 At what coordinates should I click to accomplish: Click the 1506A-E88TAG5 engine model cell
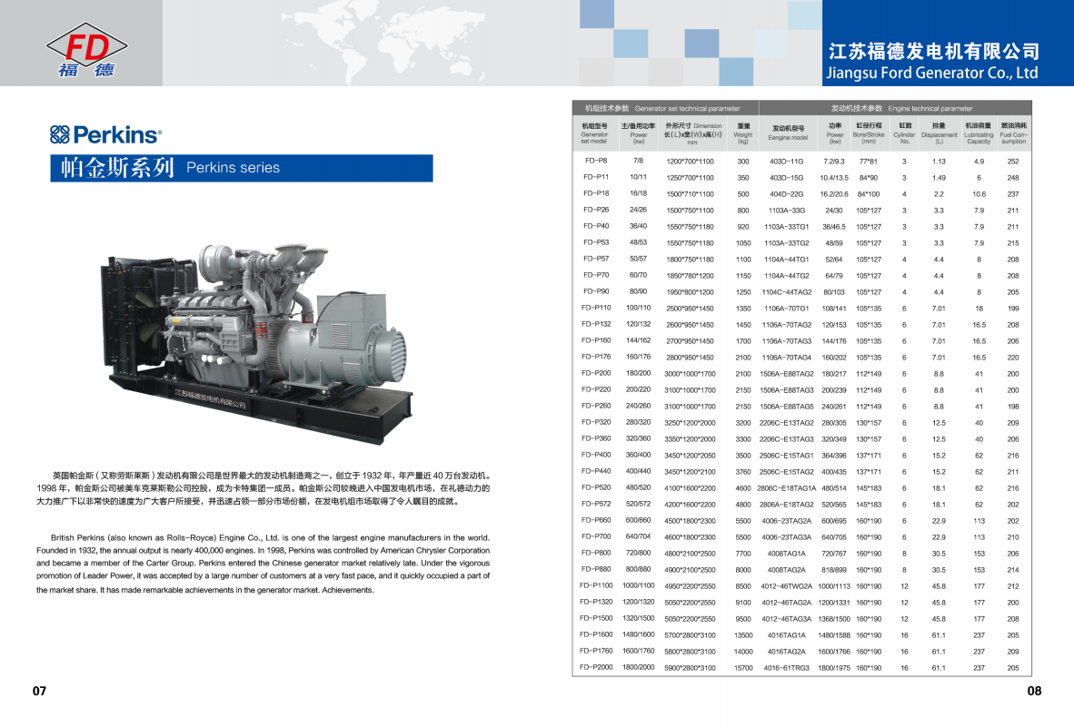pos(786,407)
